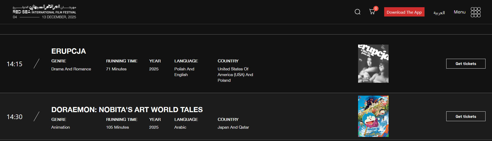The width and height of the screenshot is (492, 141).
Task: Open the shopping cart icon
Action: click(x=372, y=12)
